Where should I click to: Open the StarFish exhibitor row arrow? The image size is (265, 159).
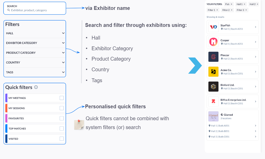[x=256, y=27]
